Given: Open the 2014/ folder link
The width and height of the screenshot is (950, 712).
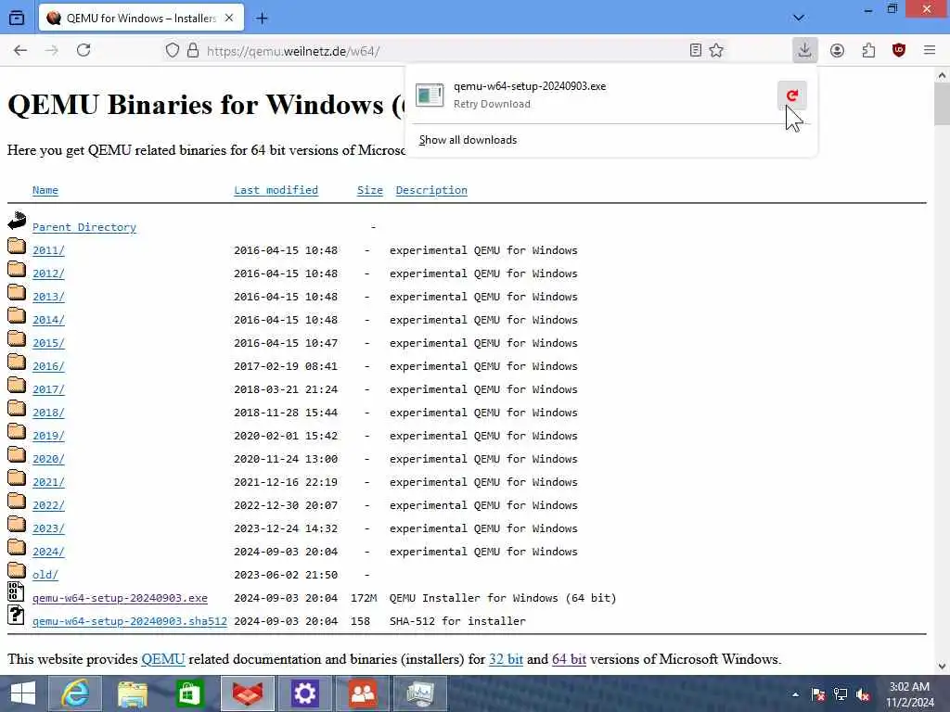Looking at the screenshot, I should 48,320.
